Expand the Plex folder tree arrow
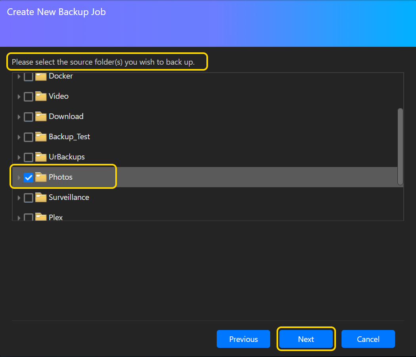The height and width of the screenshot is (357, 416). tap(19, 218)
